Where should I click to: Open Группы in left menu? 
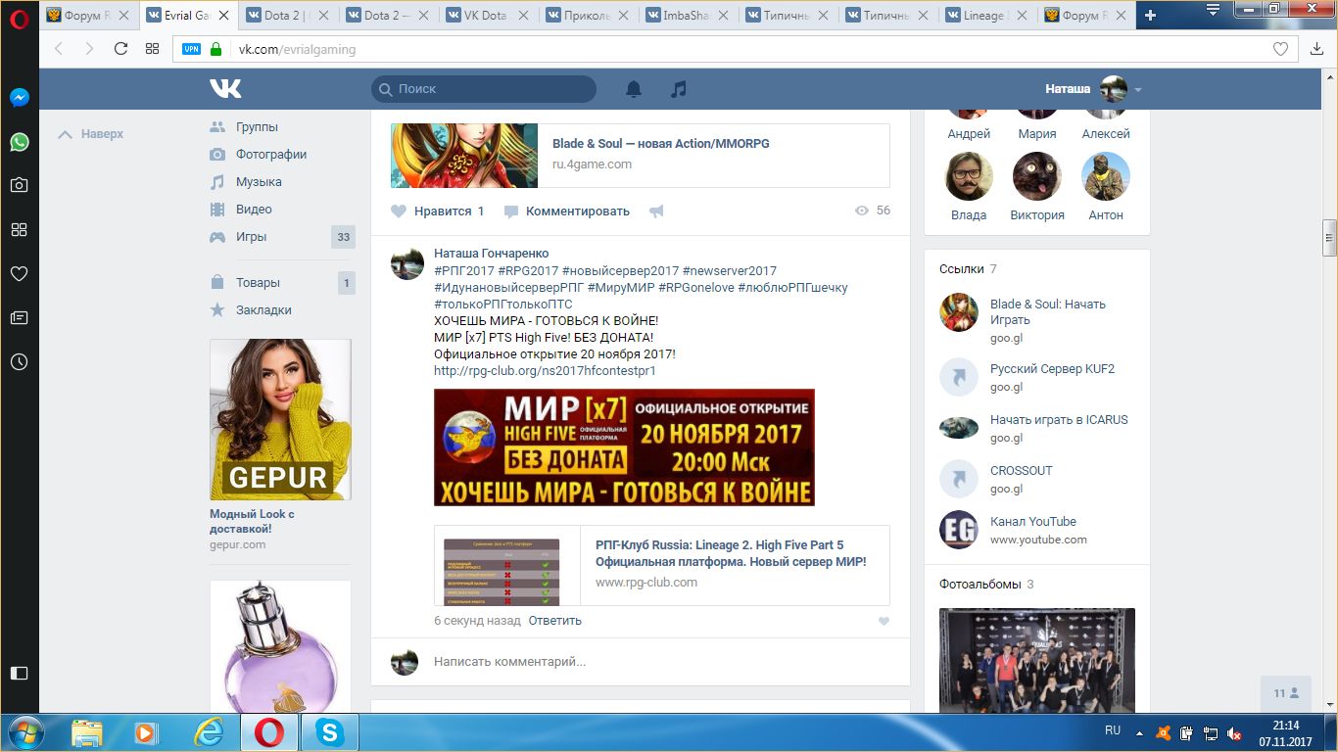(x=257, y=127)
